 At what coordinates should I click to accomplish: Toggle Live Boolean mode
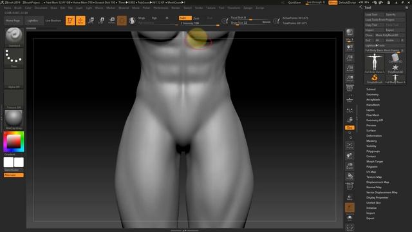pos(53,21)
